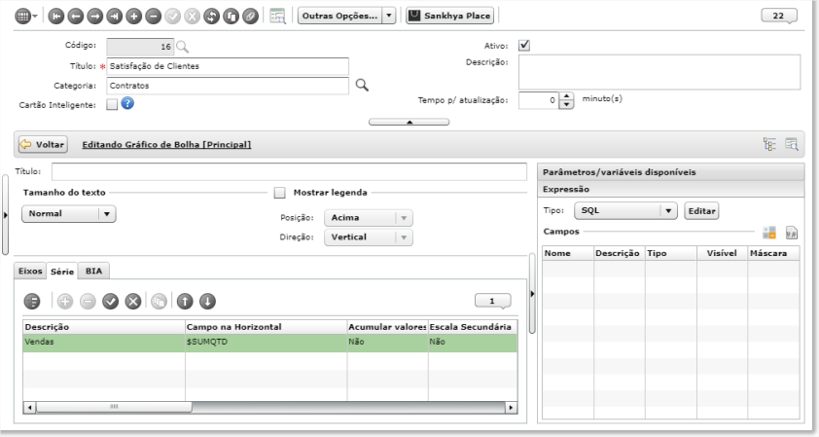This screenshot has height=437, width=819.
Task: Open Tamanho do texto Normal dropdown
Action: 68,214
